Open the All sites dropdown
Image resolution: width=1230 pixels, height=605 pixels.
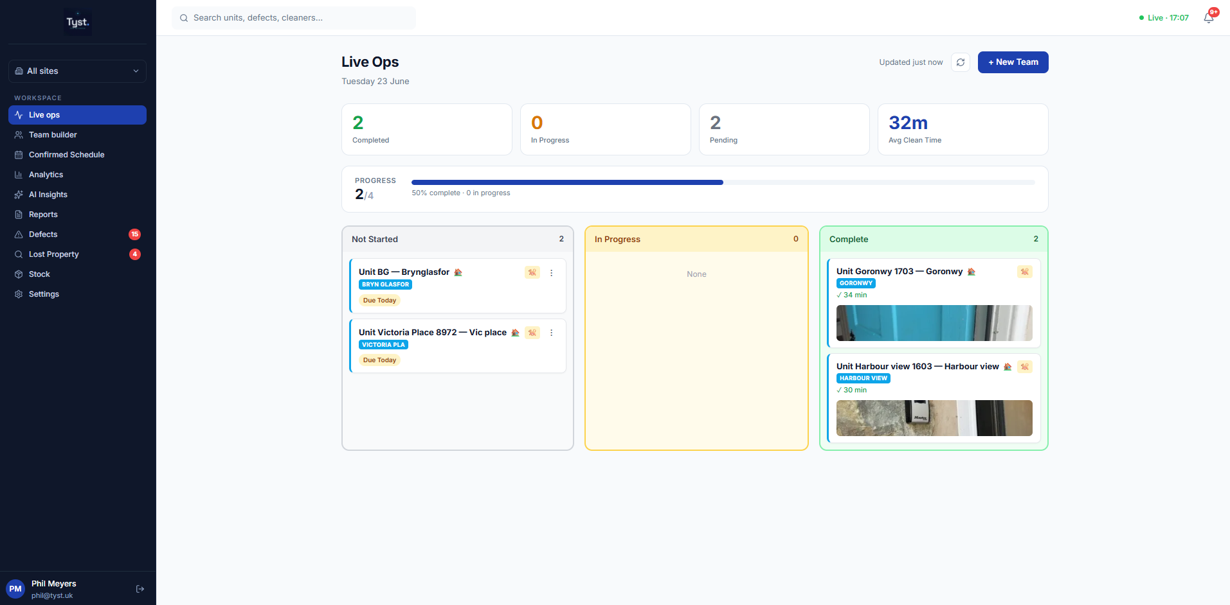tap(77, 71)
